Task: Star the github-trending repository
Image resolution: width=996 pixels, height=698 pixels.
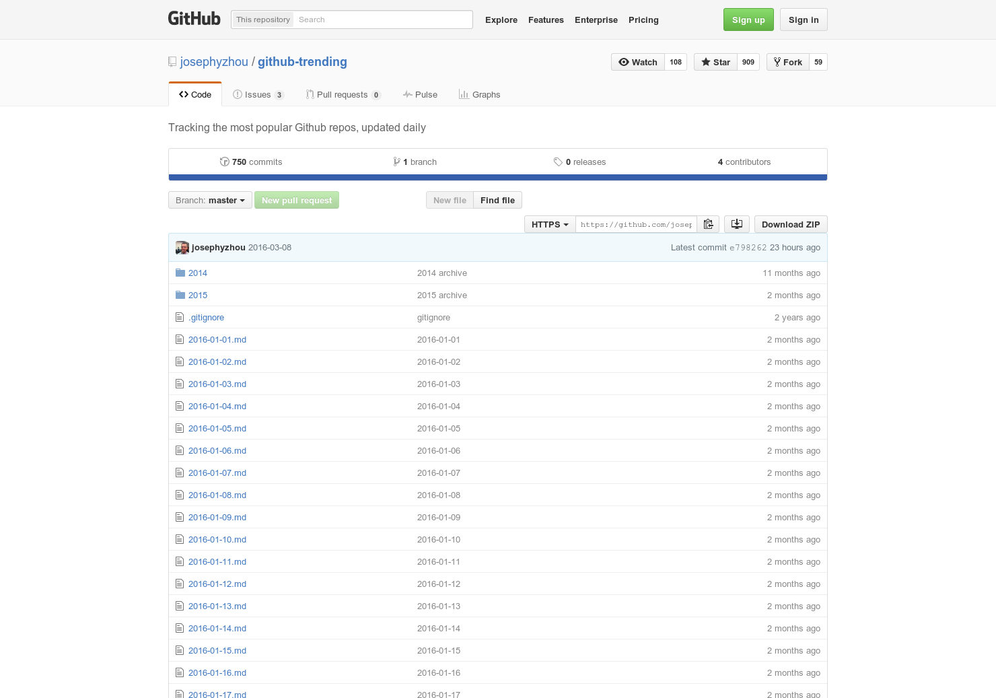Action: tap(715, 62)
